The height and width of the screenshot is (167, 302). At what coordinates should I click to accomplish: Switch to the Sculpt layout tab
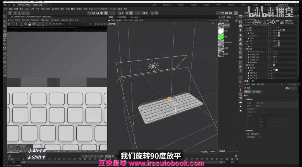click(x=193, y=5)
